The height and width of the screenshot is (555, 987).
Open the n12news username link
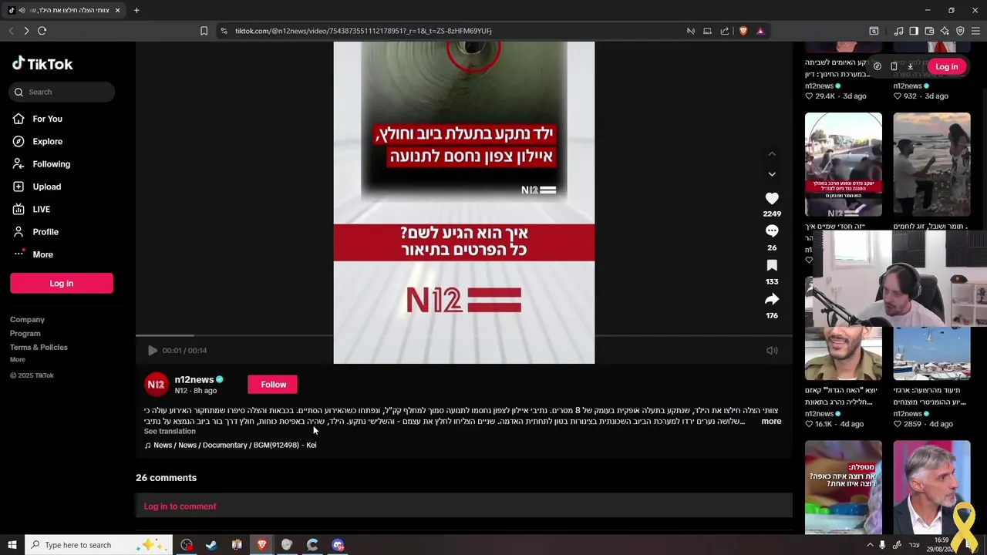(x=194, y=379)
